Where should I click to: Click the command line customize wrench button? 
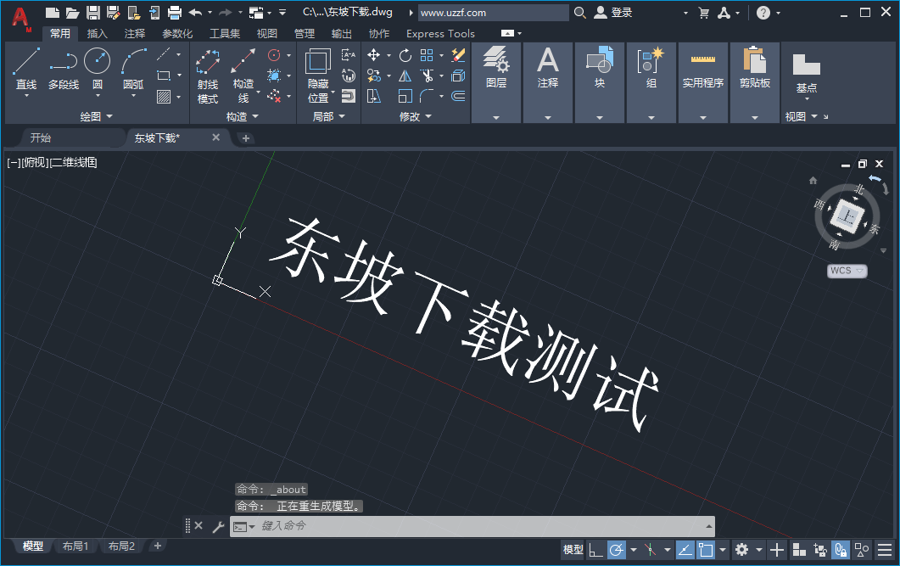click(217, 526)
